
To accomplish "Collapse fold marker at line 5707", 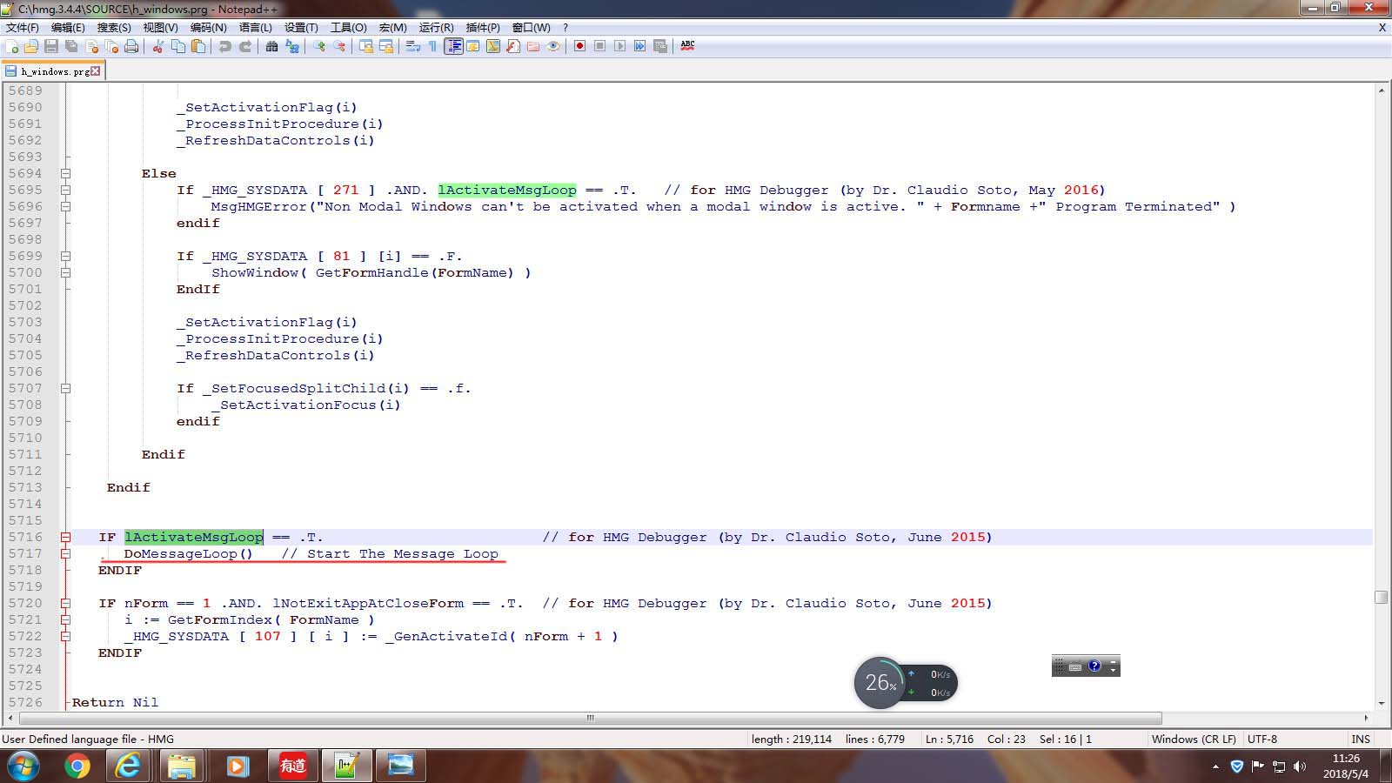I will [65, 388].
